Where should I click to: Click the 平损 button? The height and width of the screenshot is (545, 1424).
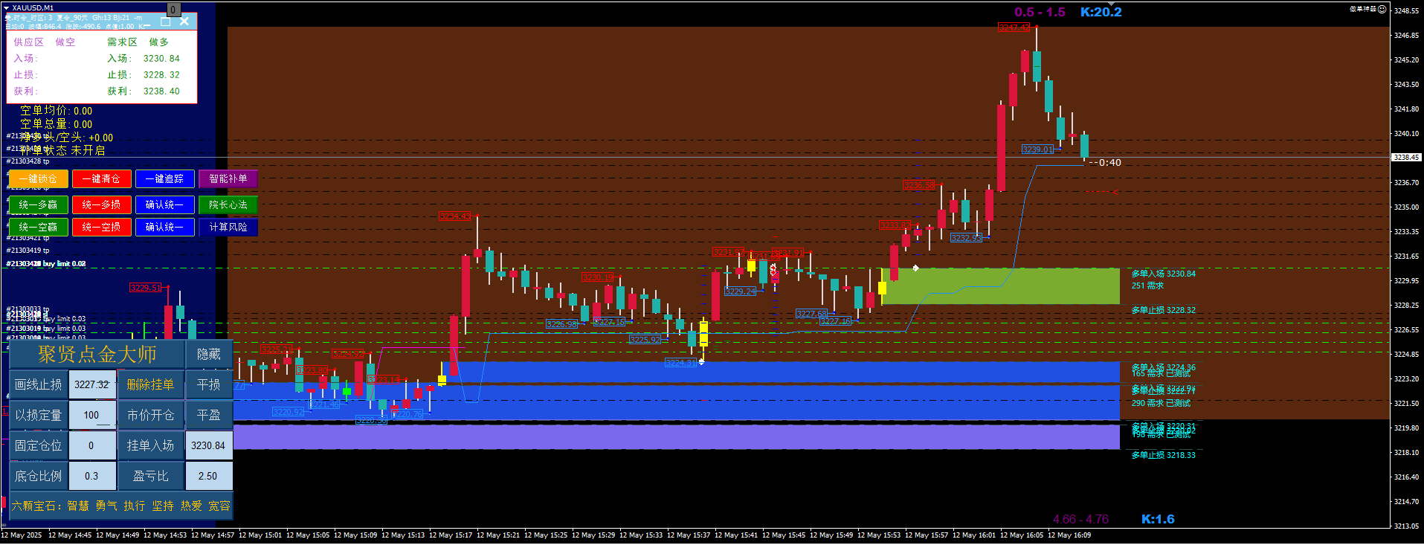[208, 384]
